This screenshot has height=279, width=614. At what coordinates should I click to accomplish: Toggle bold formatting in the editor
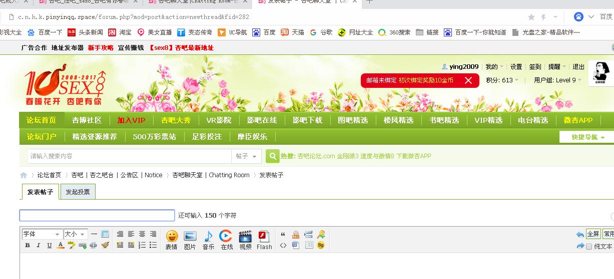click(28, 245)
